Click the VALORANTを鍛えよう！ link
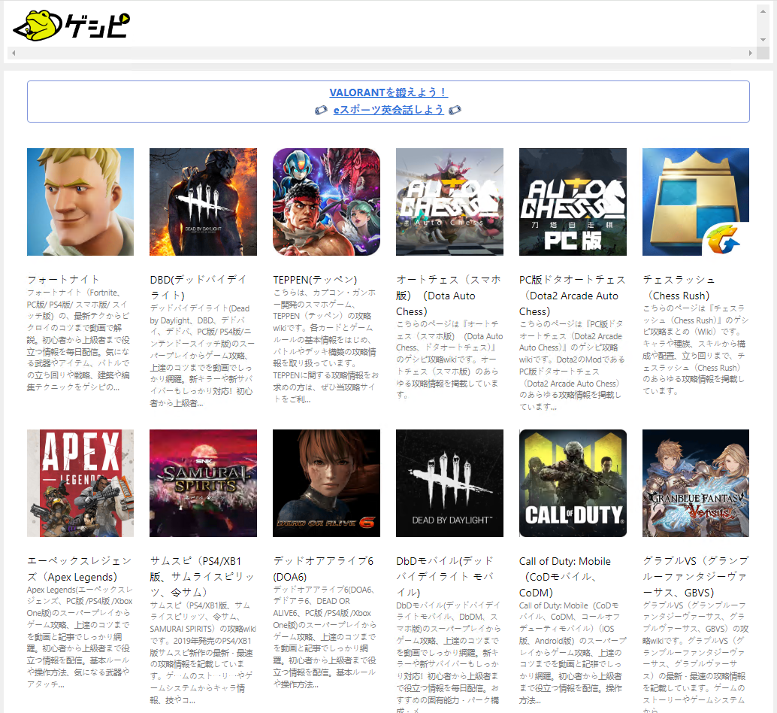Image resolution: width=777 pixels, height=713 pixels. pyautogui.click(x=388, y=93)
